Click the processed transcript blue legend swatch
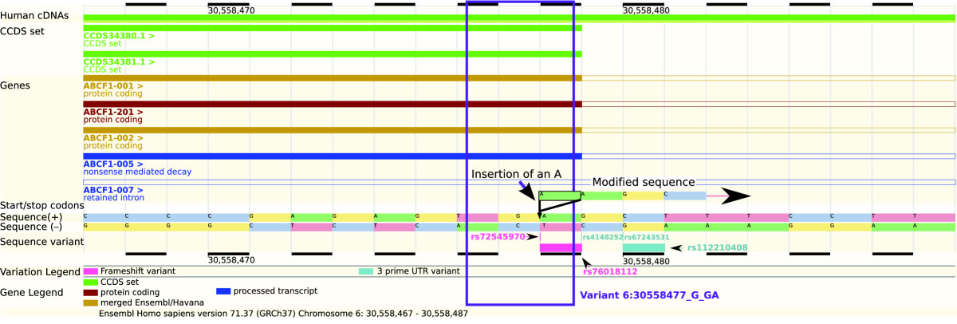 pyautogui.click(x=224, y=290)
